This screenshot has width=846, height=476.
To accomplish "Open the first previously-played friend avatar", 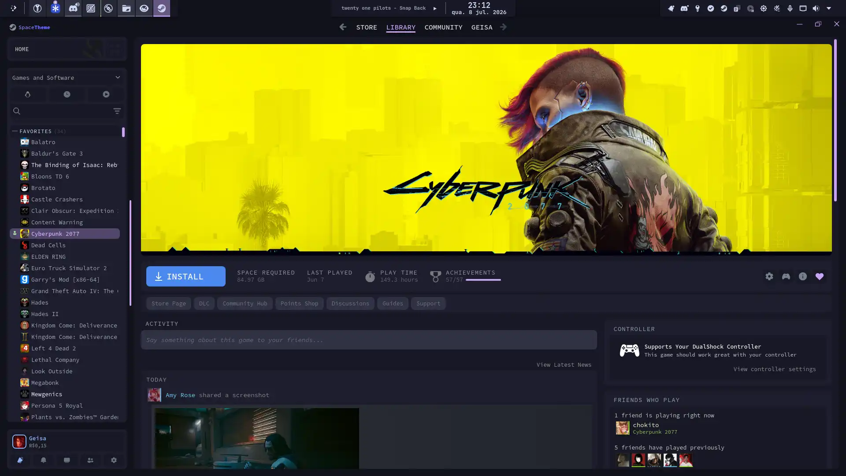I will pos(623,460).
